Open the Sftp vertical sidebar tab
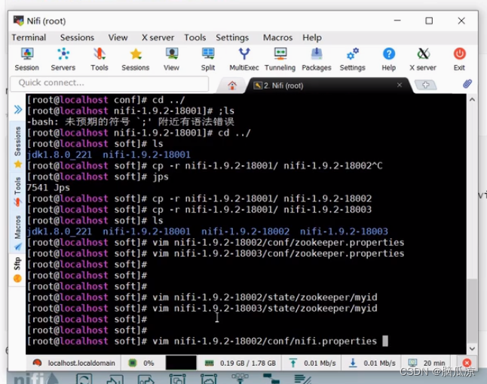This screenshot has width=487, height=384. point(17,269)
